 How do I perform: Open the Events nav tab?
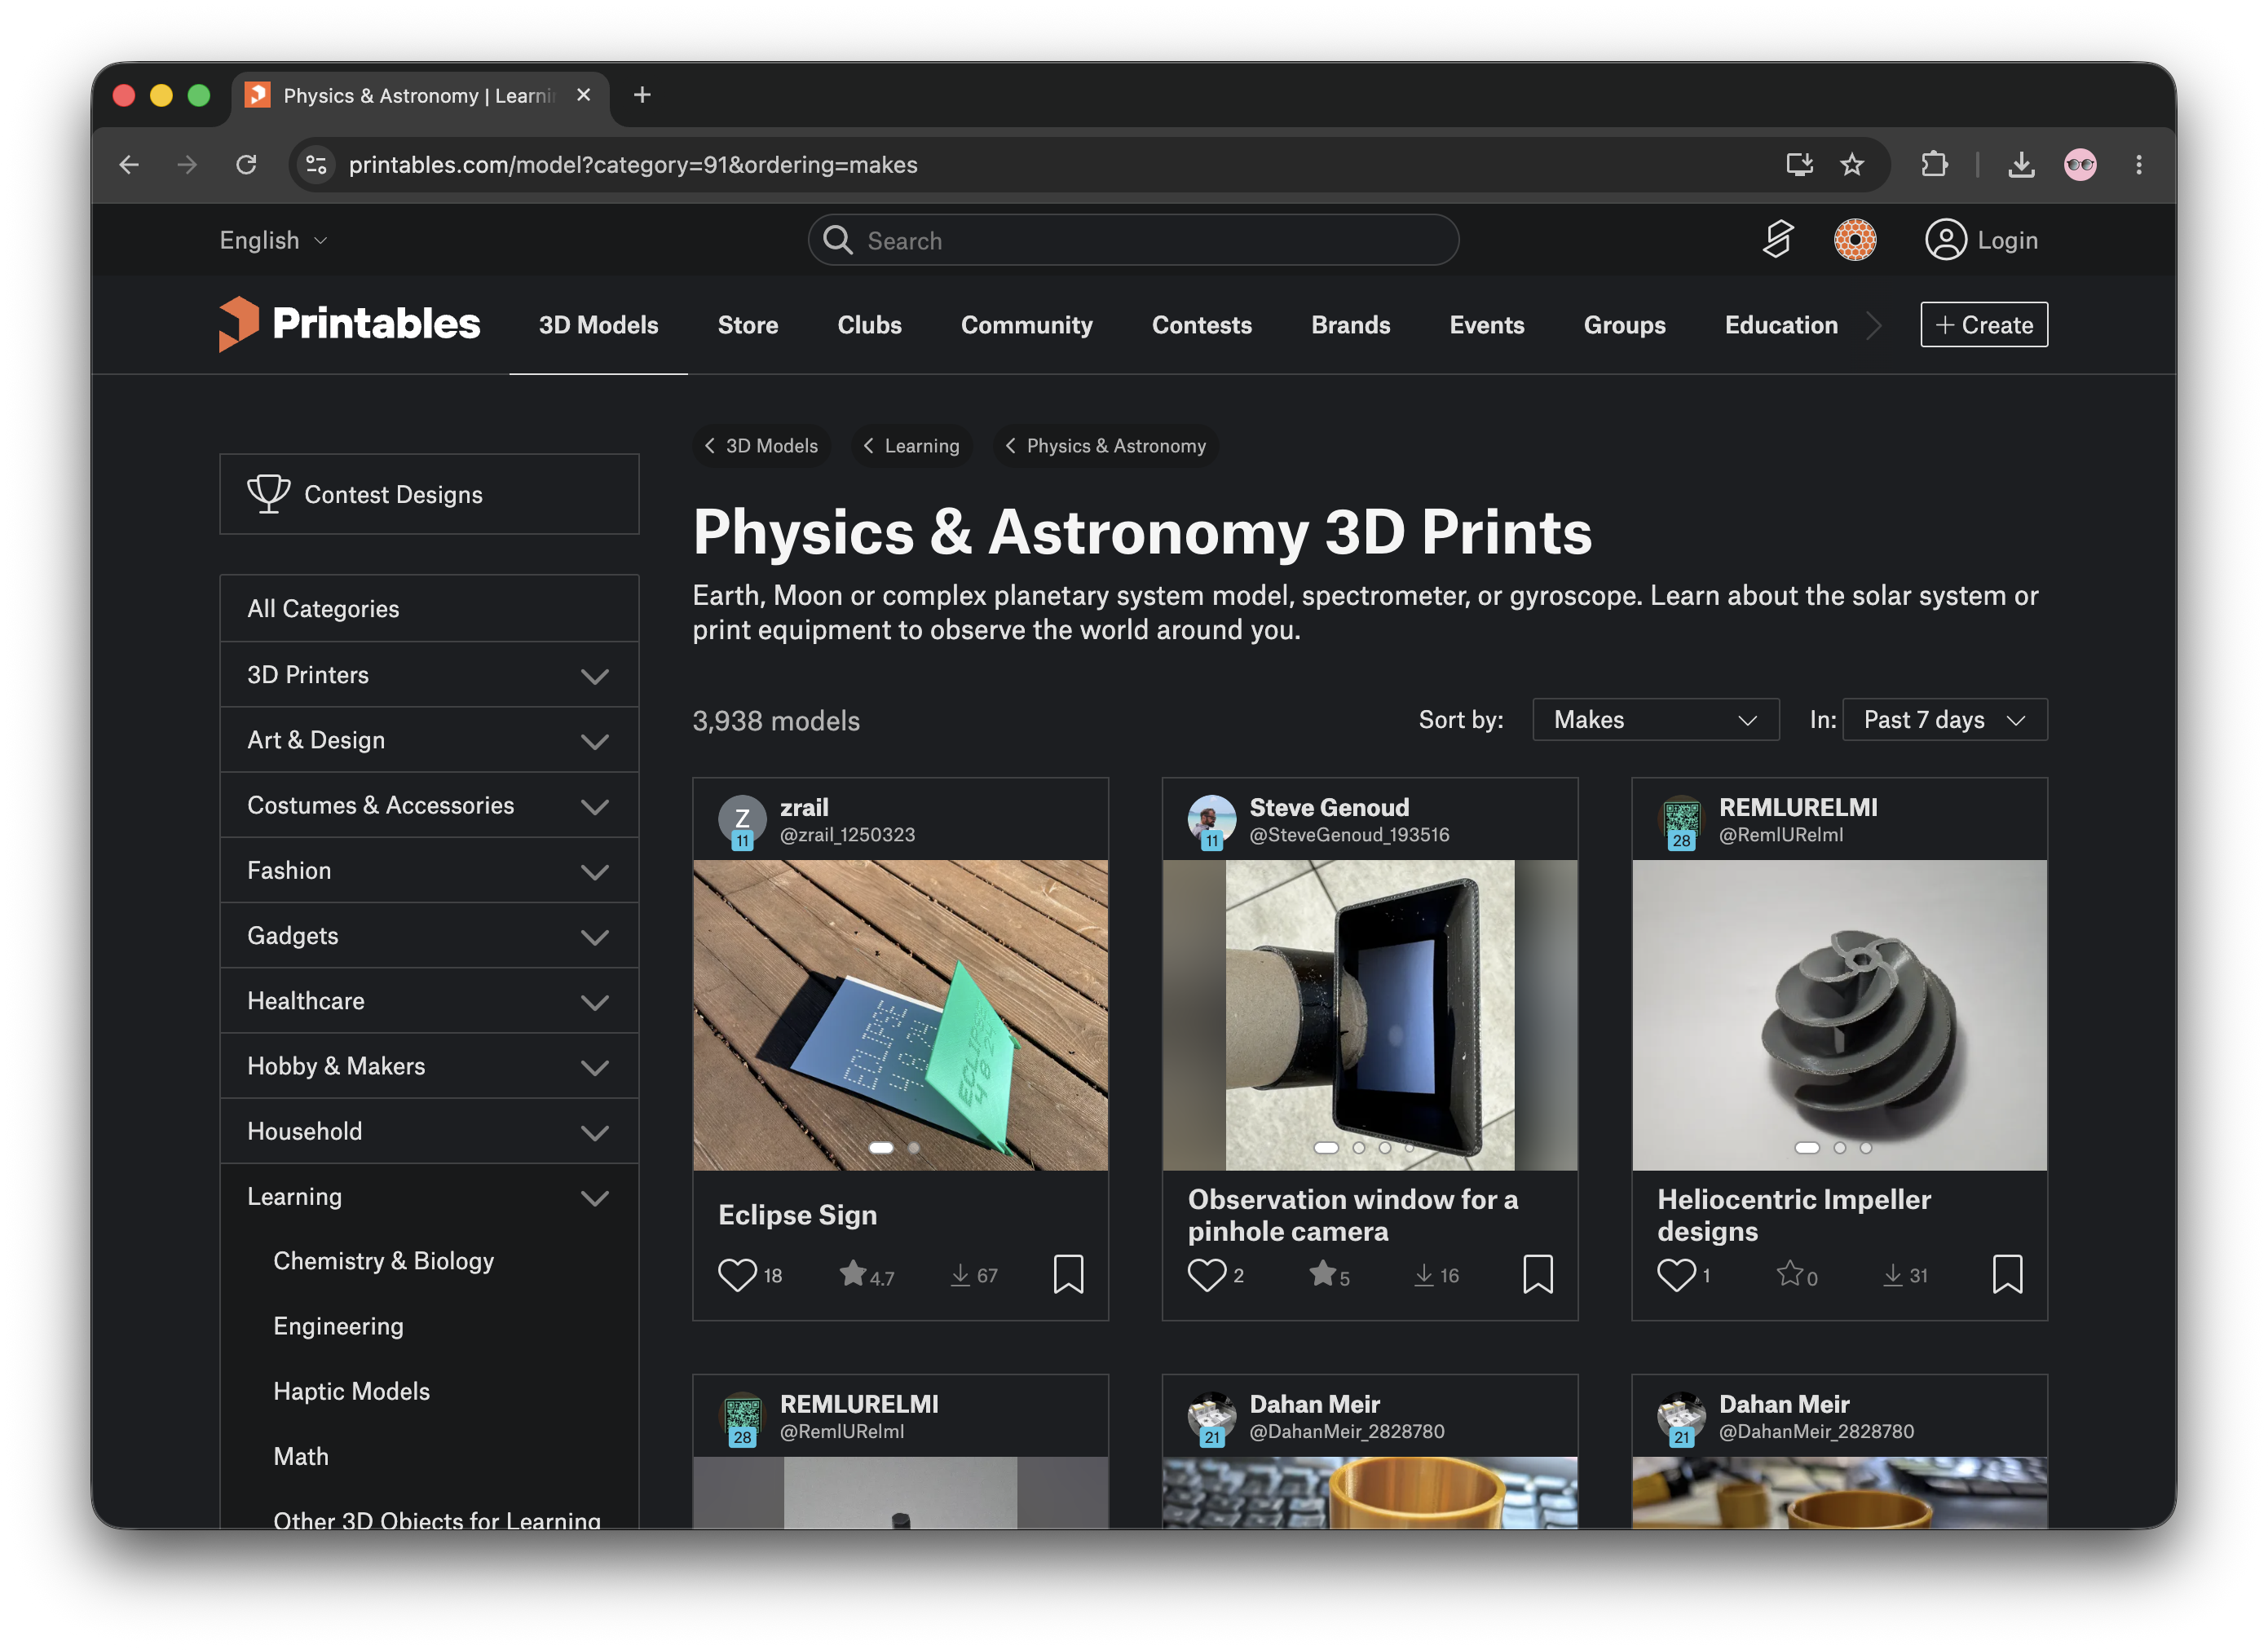[1486, 325]
